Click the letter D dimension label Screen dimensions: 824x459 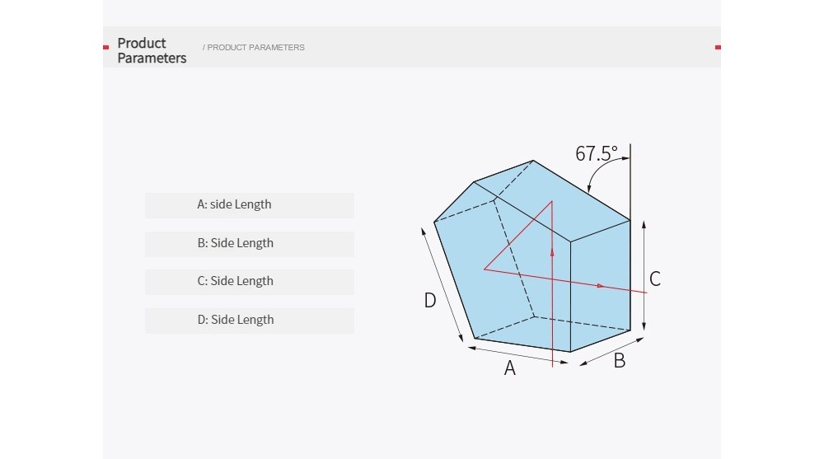[x=430, y=300]
